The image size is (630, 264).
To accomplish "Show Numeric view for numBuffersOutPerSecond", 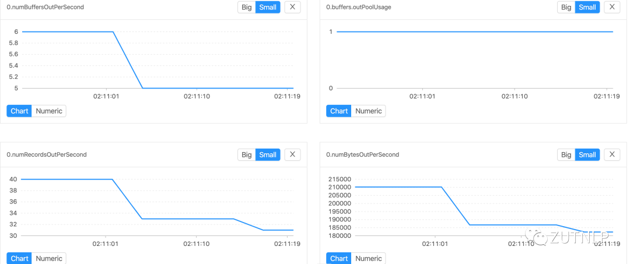I will [49, 111].
